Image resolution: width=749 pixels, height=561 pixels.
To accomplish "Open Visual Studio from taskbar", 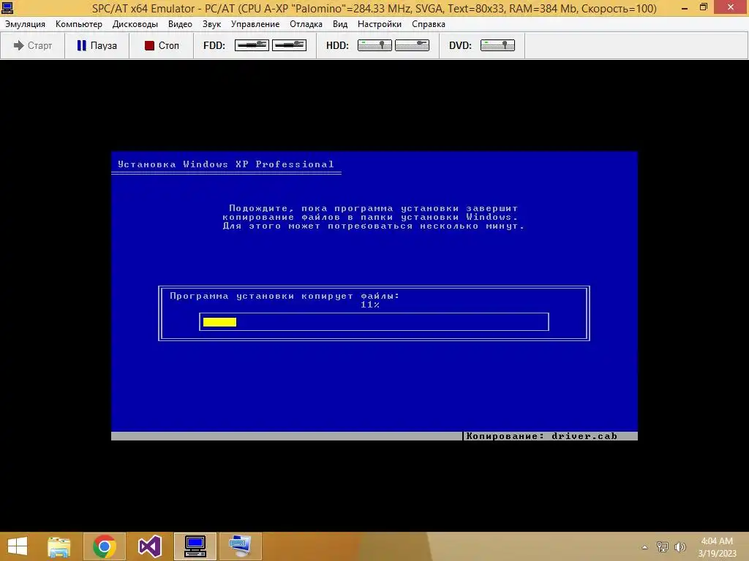I will pyautogui.click(x=149, y=546).
